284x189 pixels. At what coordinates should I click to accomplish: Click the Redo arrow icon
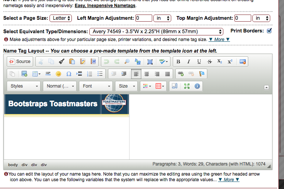coord(117,62)
